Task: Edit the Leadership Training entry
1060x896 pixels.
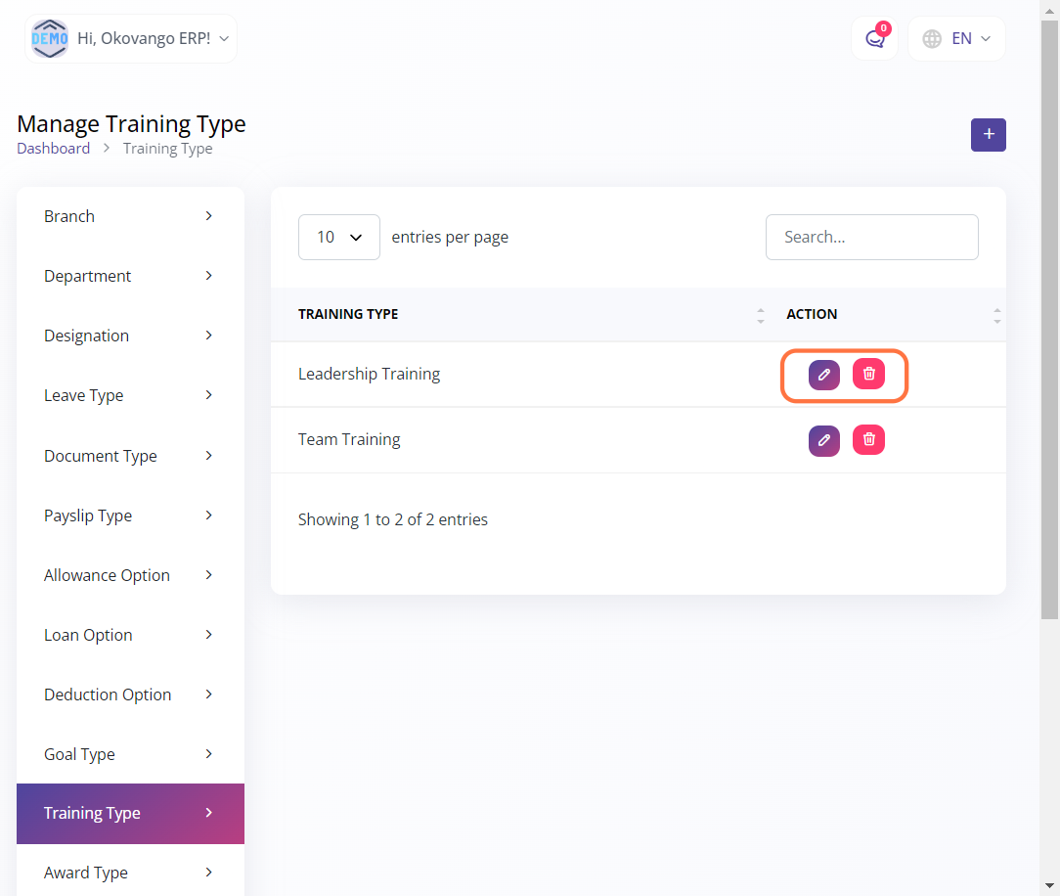Action: tap(823, 375)
